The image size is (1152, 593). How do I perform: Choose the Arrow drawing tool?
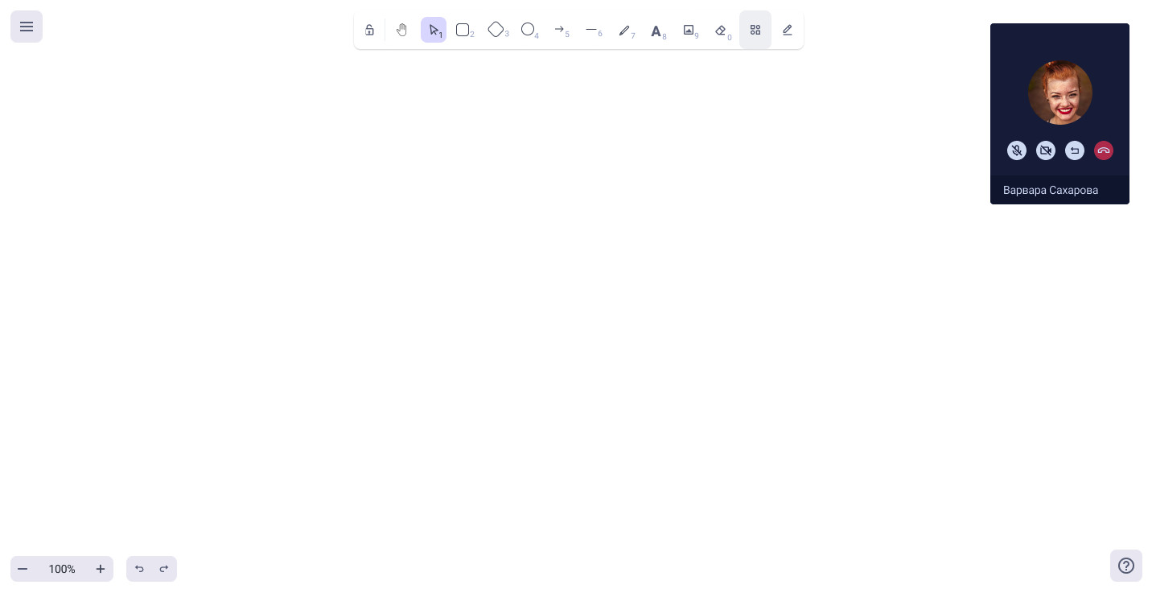point(561,30)
